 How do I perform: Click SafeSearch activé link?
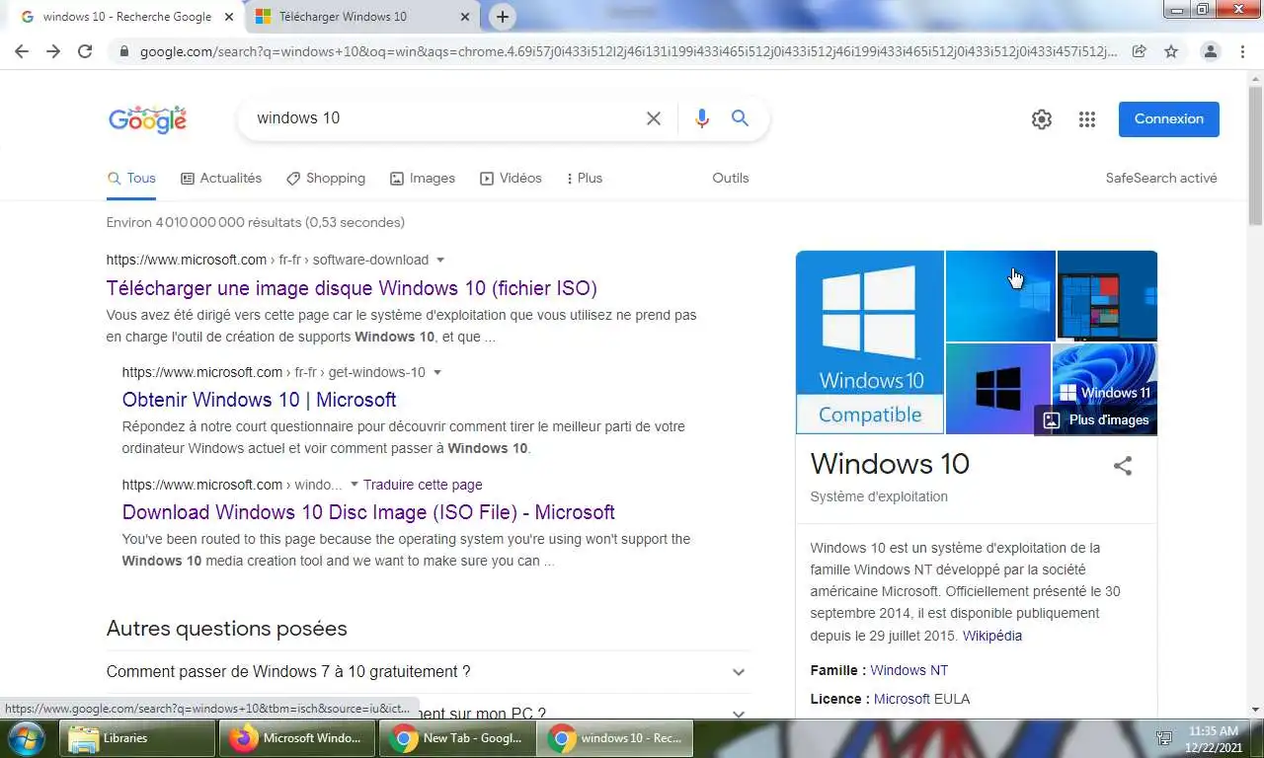pos(1161,179)
